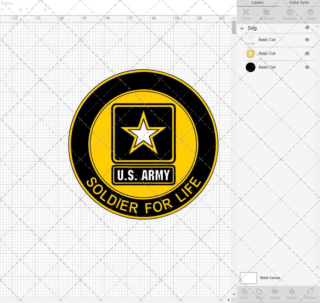Click the canvas horizontal scroll right arrow
Image resolution: width=320 pixels, height=303 pixels.
[229, 300]
